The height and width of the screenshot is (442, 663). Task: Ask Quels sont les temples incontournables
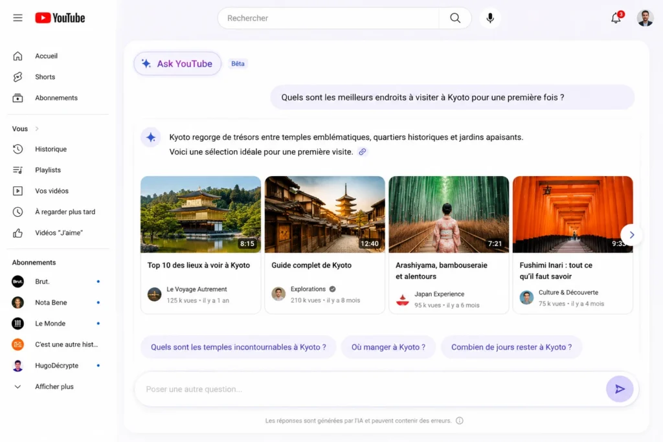click(238, 347)
